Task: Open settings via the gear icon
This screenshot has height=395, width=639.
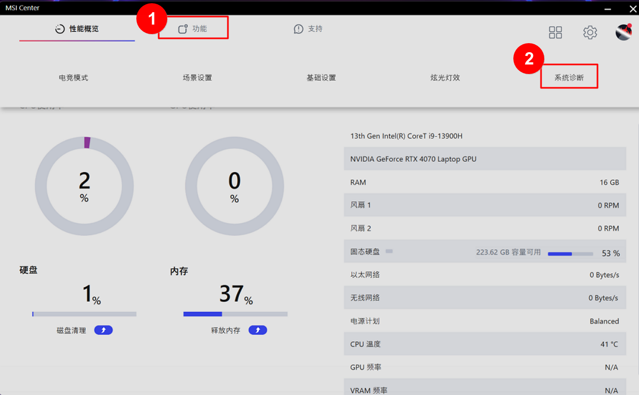Action: [x=590, y=32]
